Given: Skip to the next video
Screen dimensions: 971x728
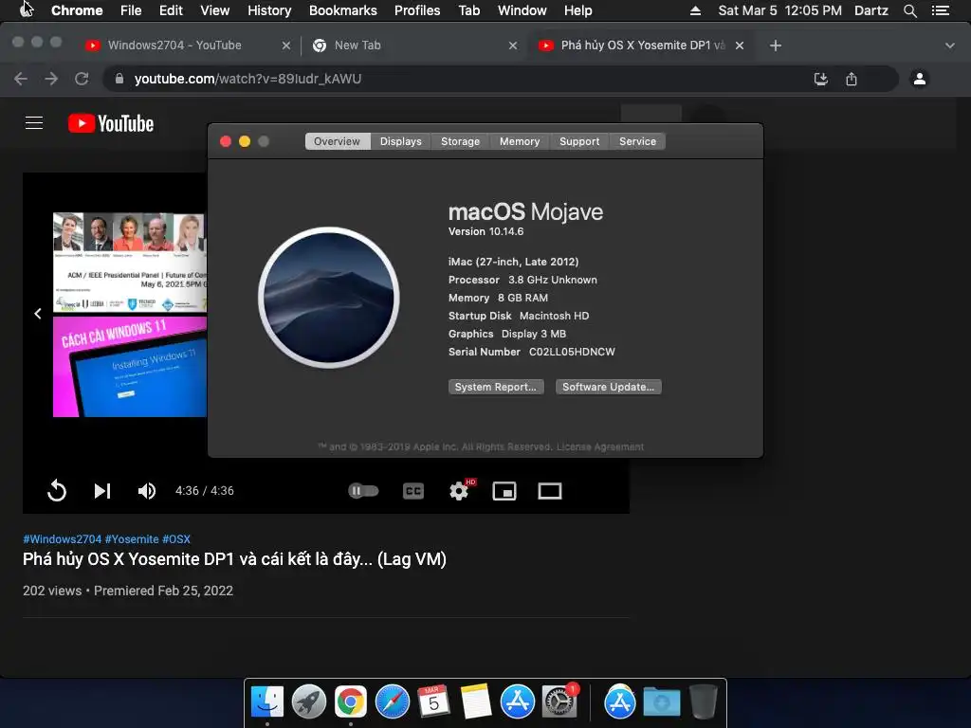Looking at the screenshot, I should click(102, 491).
